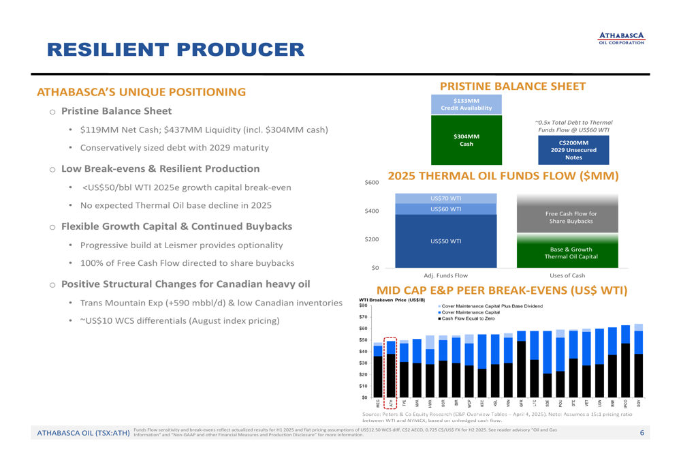Select the "Trans Mountain Exp (+590 mbbl/d)" bullet

pyautogui.click(x=211, y=303)
